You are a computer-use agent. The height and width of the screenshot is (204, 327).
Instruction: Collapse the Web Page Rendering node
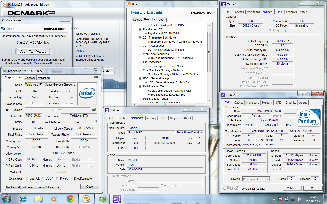(140, 54)
